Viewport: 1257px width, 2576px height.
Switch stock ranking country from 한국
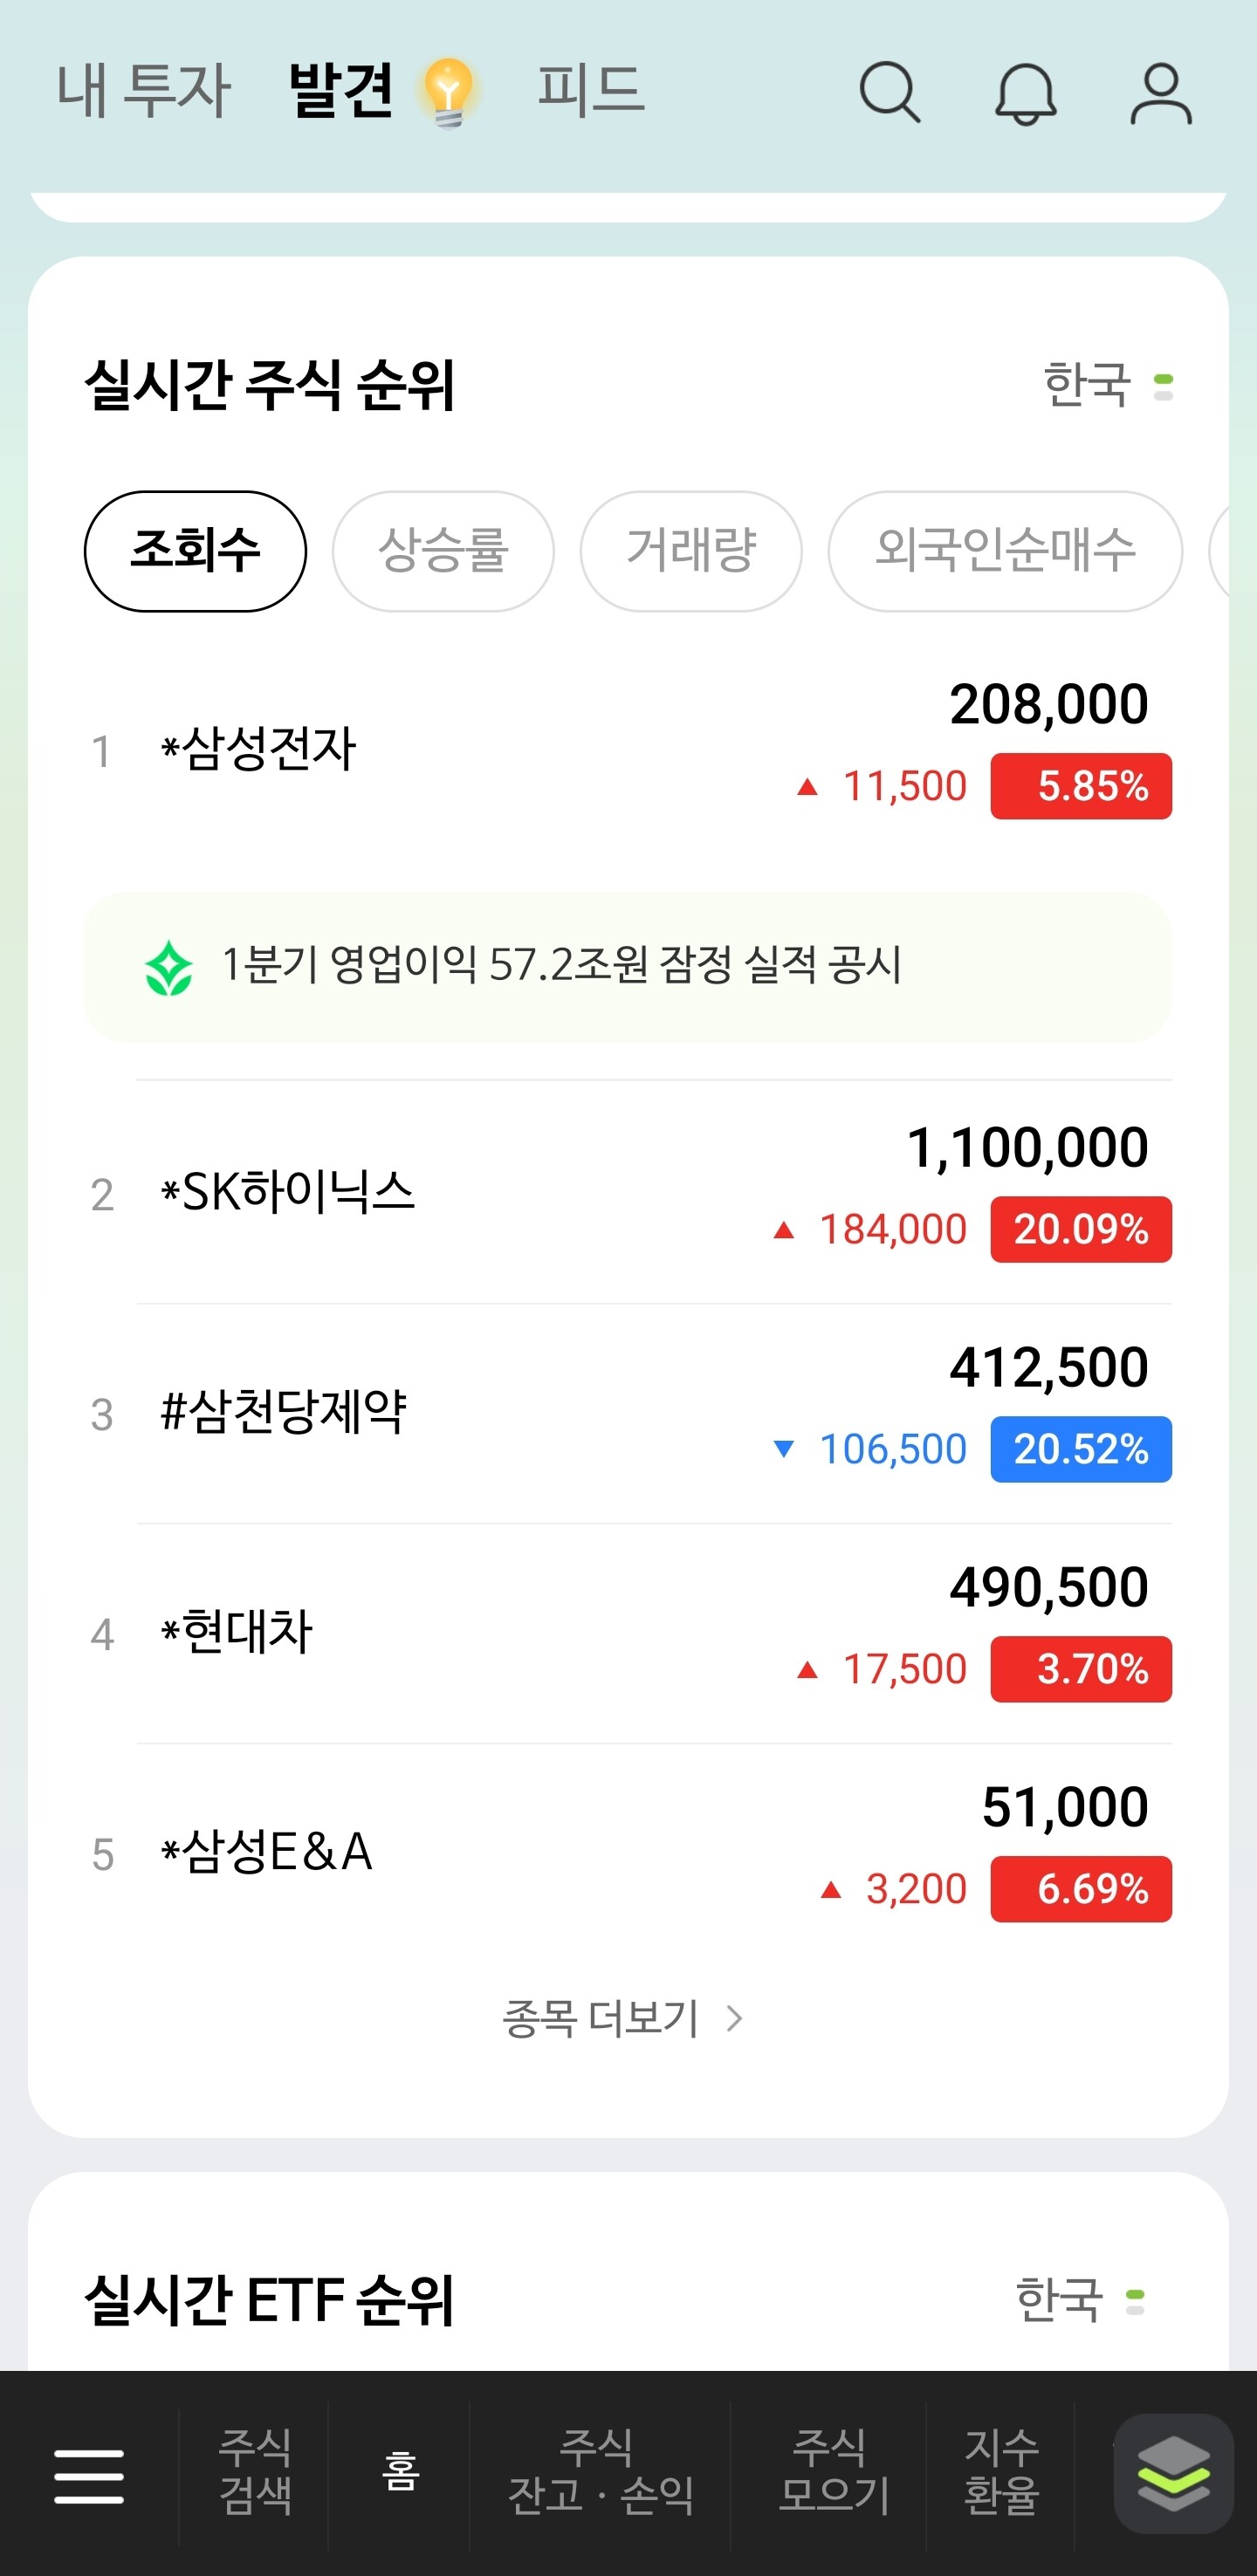click(1107, 385)
